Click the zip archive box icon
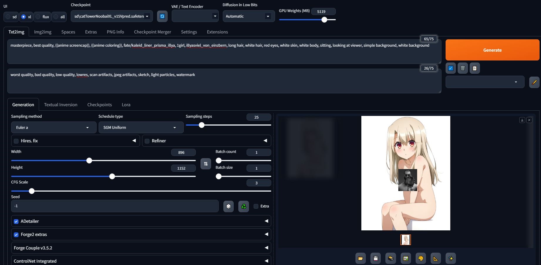The image size is (541, 265). point(390,258)
